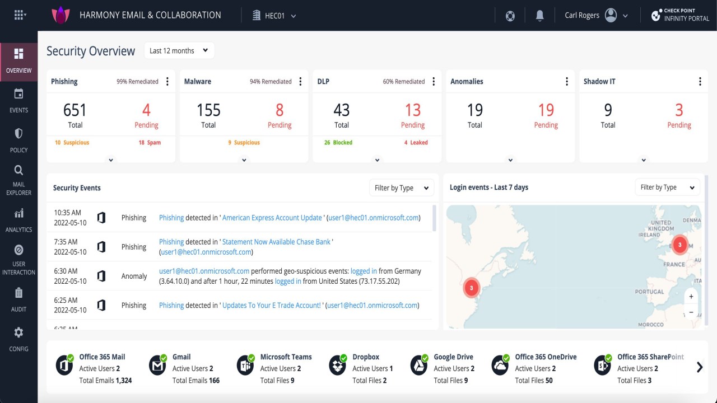Click Office icon in 6:30 AM anomaly event

101,276
